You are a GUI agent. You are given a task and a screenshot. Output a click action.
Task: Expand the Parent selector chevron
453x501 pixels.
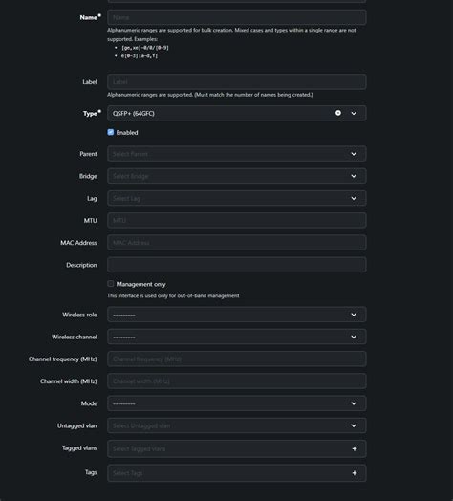pyautogui.click(x=354, y=154)
